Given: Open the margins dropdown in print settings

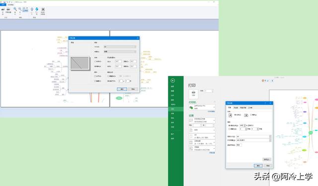Looking at the screenshot, I should click(x=202, y=142).
